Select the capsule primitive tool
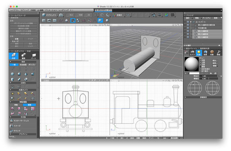This screenshot has width=231, height=151. point(19,79)
